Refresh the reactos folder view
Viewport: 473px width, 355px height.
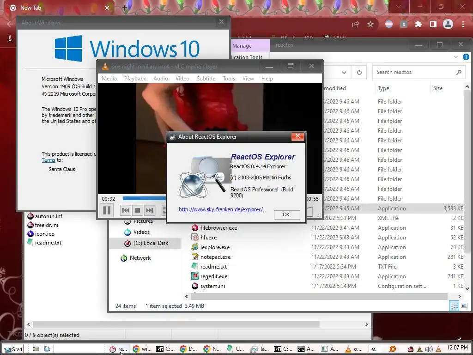coord(359,73)
